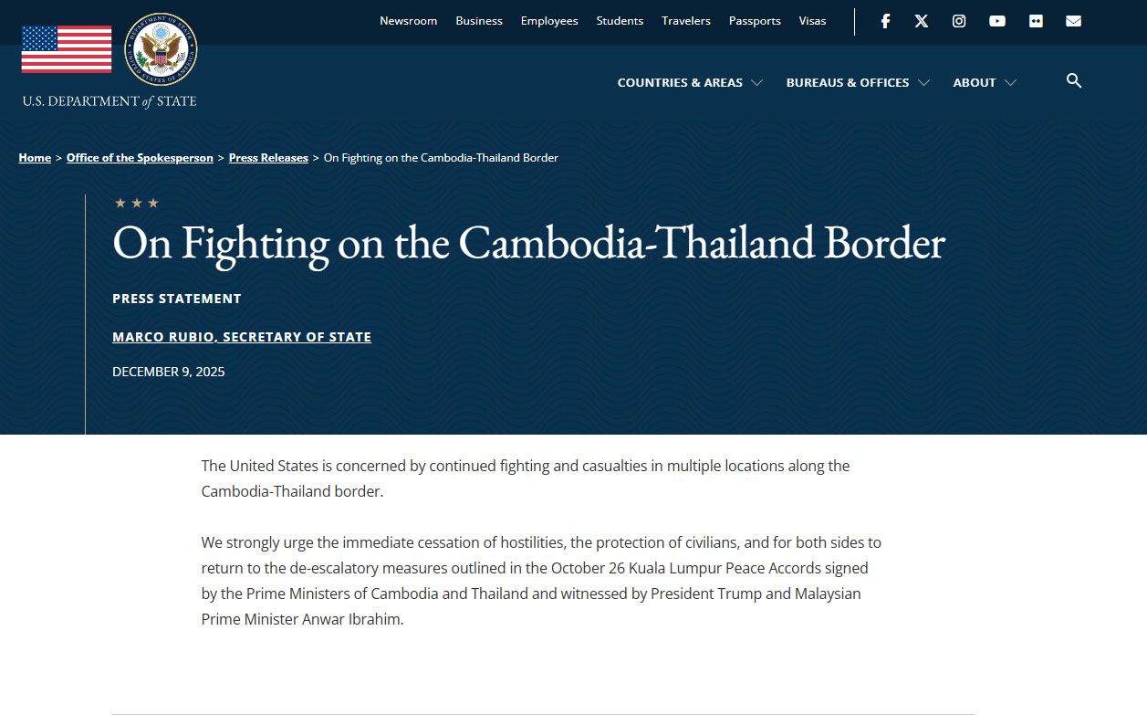Return to Home via breadcrumb
This screenshot has width=1147, height=725.
(x=35, y=158)
